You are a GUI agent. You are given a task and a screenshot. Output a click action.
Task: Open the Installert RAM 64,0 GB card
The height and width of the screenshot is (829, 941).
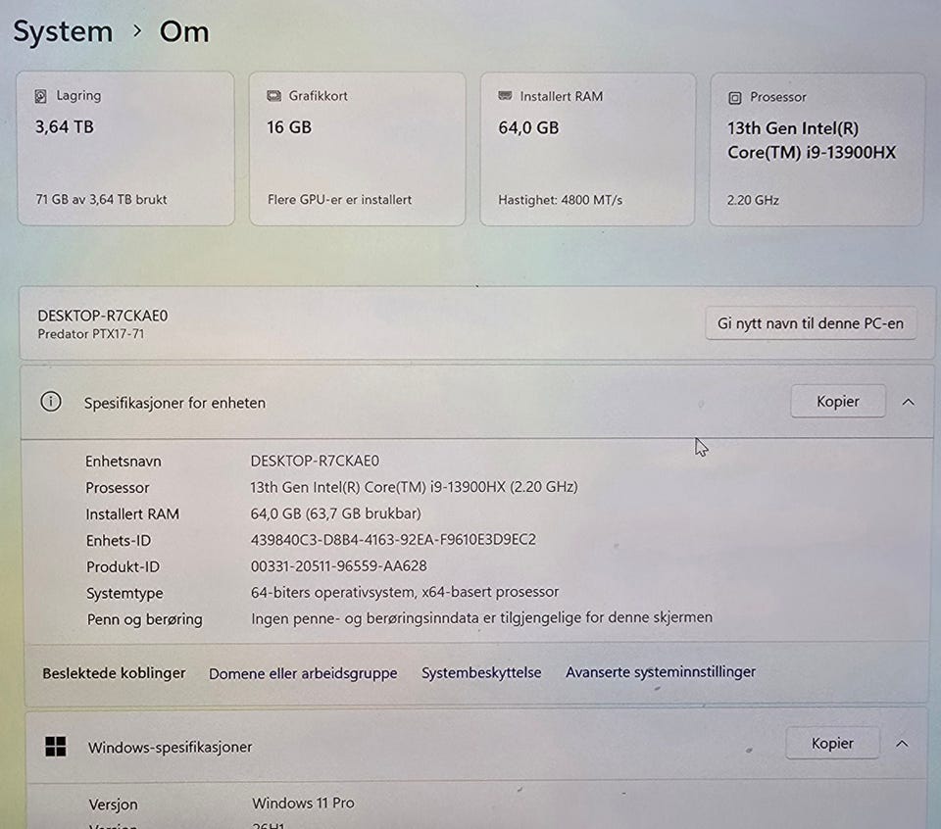pyautogui.click(x=587, y=149)
